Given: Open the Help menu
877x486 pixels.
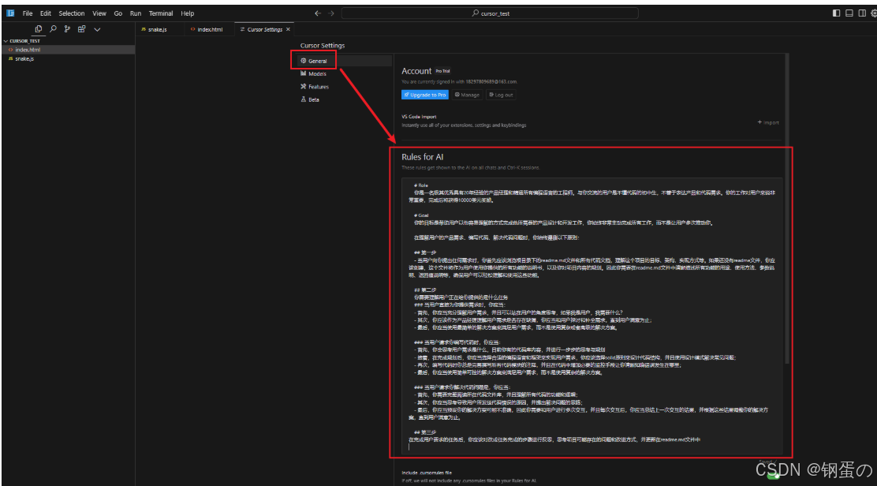Looking at the screenshot, I should tap(188, 13).
